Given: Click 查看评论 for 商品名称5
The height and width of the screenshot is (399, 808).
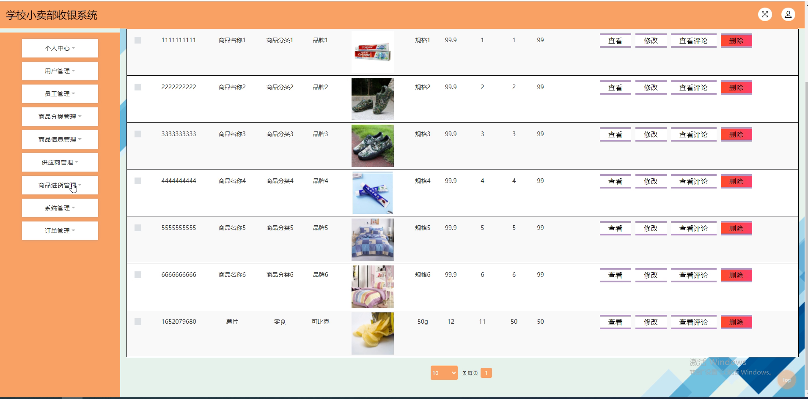Looking at the screenshot, I should pos(693,228).
